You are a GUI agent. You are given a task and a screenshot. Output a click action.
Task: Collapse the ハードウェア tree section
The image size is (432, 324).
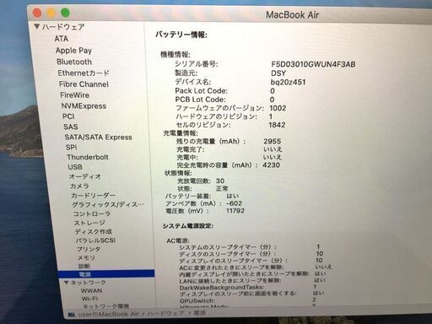point(37,27)
